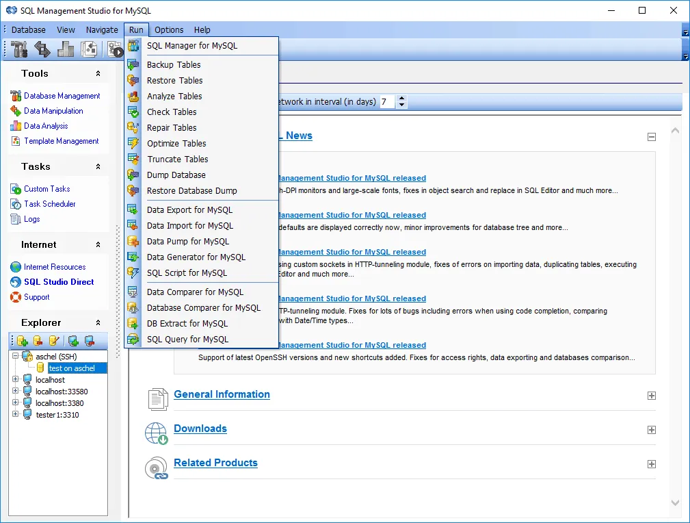The width and height of the screenshot is (690, 523).
Task: Close the open Run menu via its title
Action: pos(136,29)
